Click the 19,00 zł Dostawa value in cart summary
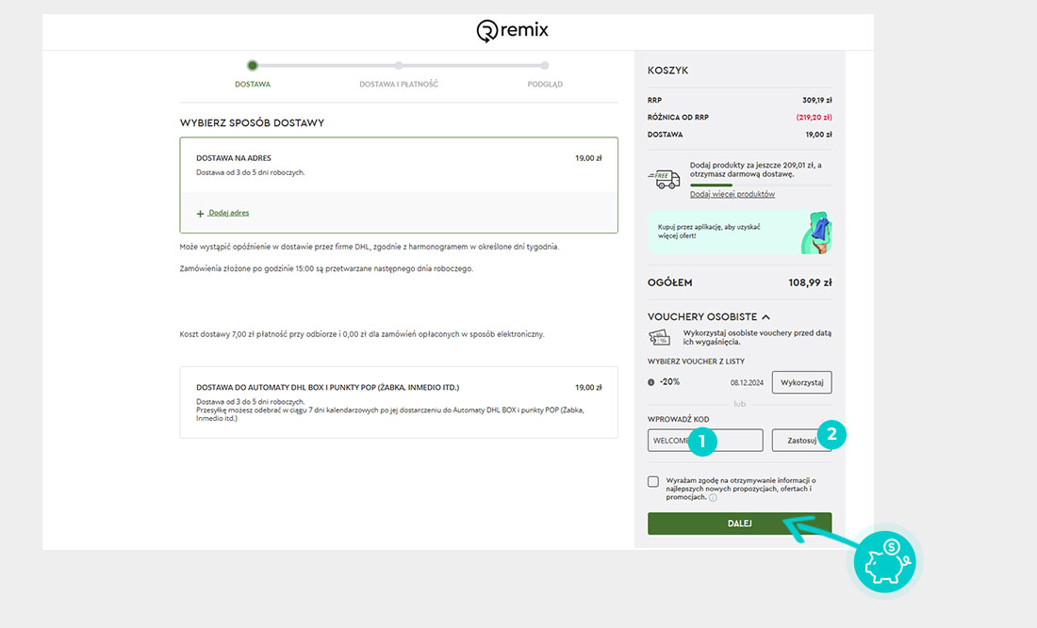The width and height of the screenshot is (1037, 628). point(818,135)
